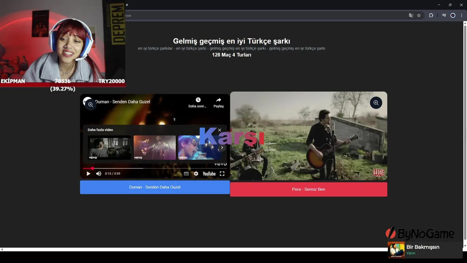Minimize the browser window
This screenshot has height=263, width=467.
[x=439, y=5]
